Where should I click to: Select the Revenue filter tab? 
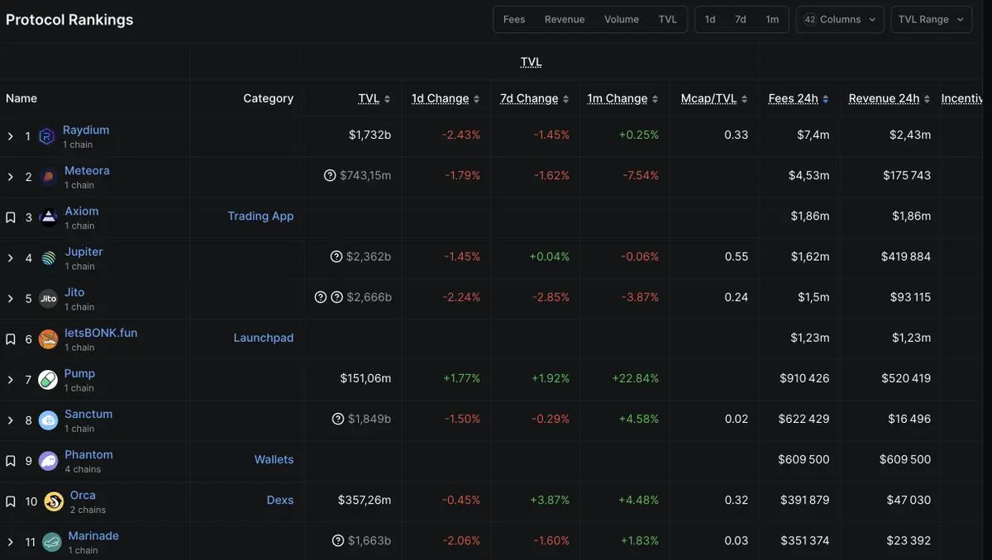tap(565, 20)
